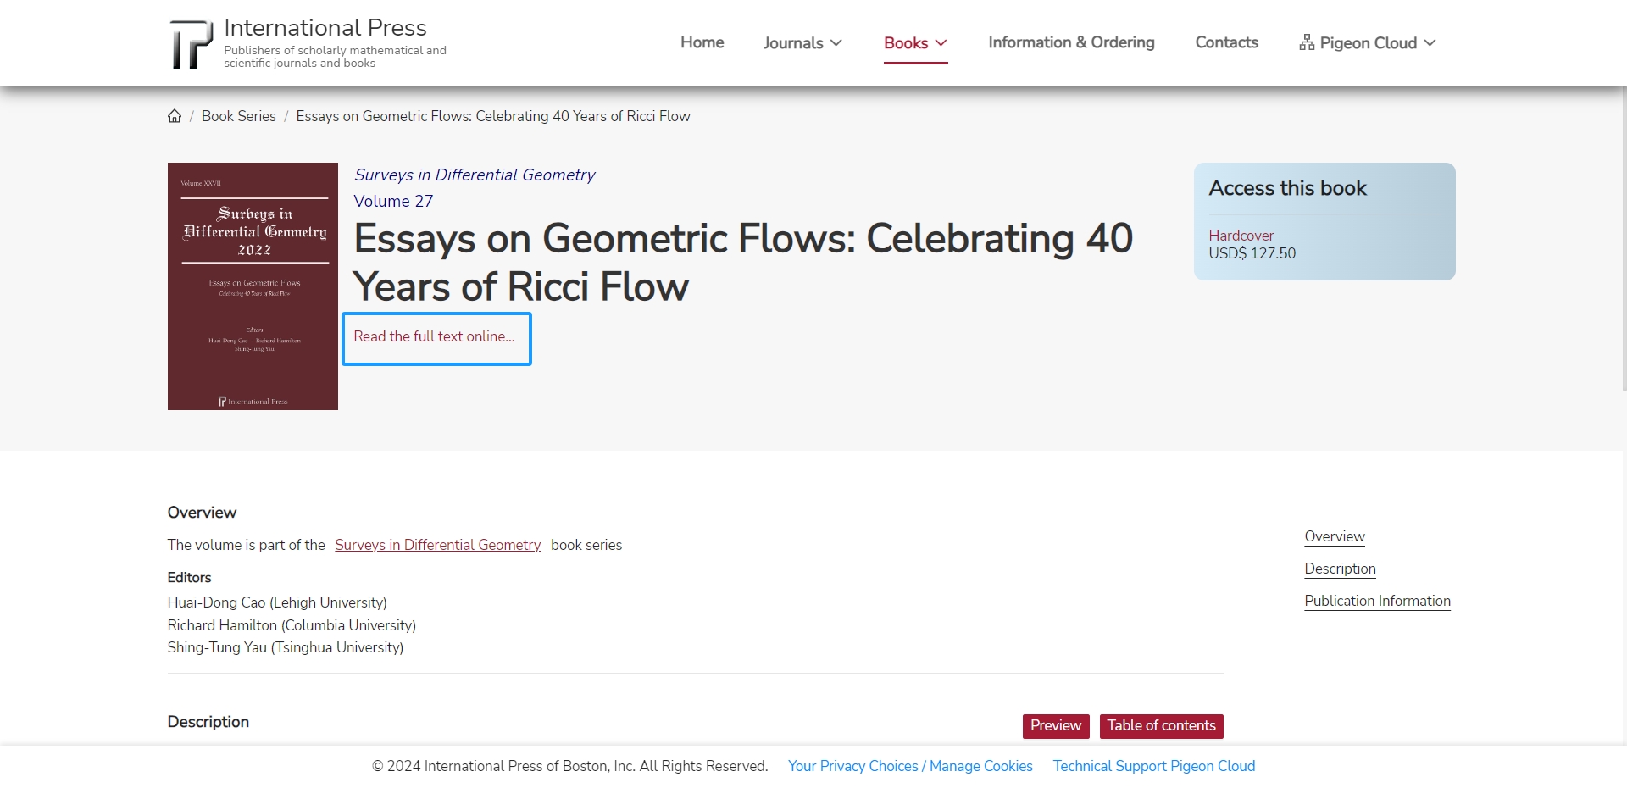1627x788 pixels.
Task: Click the Overview section heading
Action: [202, 513]
